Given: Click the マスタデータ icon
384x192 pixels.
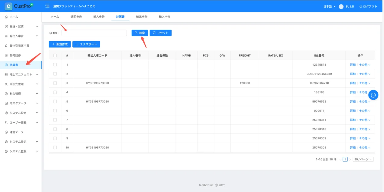Looking at the screenshot, I should 6,103.
